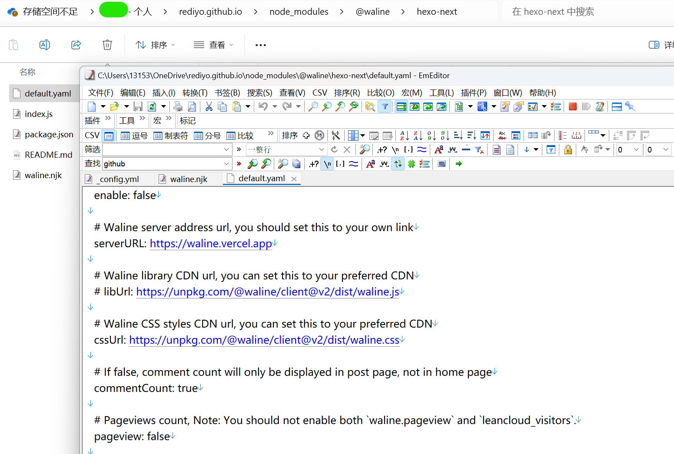The width and height of the screenshot is (674, 454).
Task: Print the document using the printer icon
Action: pos(178,106)
